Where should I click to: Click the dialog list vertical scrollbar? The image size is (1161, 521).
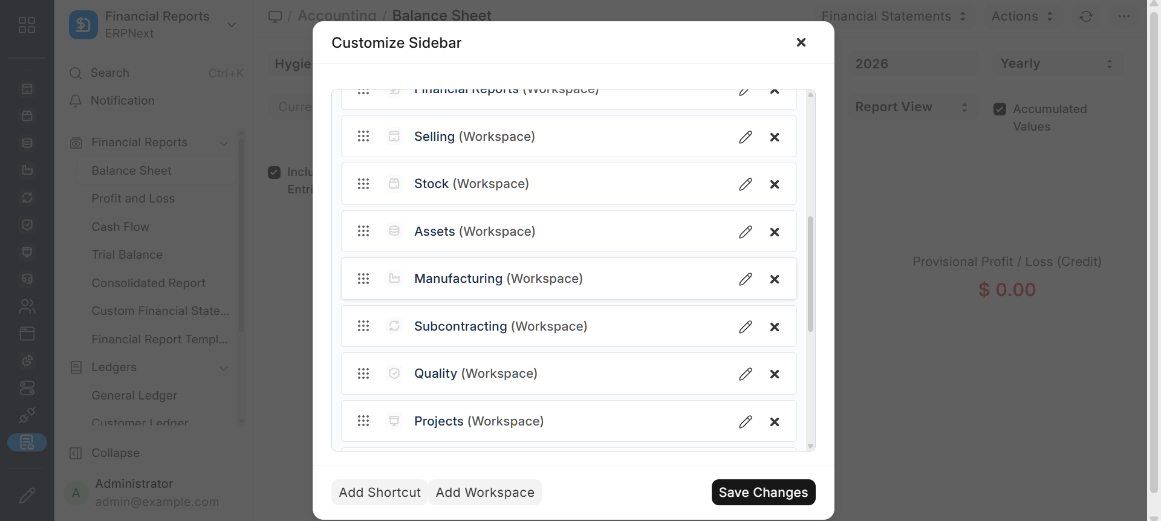pos(811,274)
